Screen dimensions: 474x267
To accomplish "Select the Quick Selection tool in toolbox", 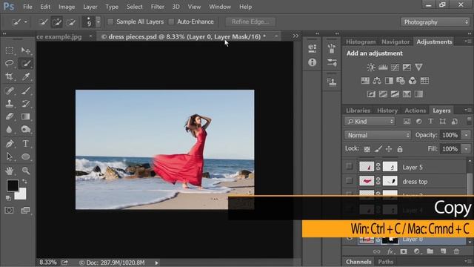I will point(26,63).
